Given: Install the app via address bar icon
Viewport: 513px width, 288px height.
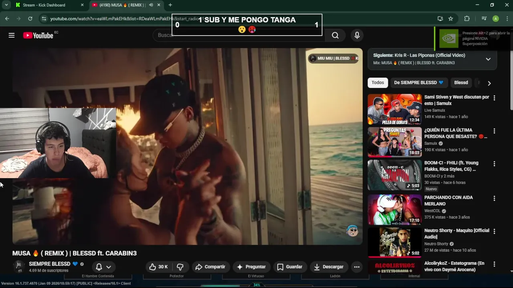Looking at the screenshot, I should click(x=440, y=18).
